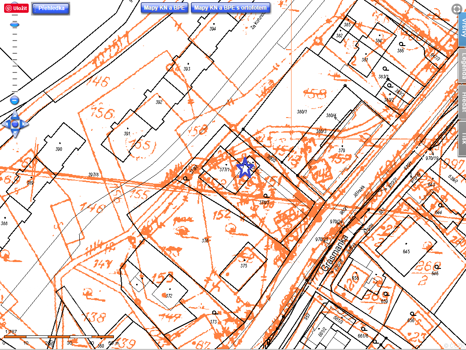Select Mapy KN a BPE s ortofotem

click(230, 8)
